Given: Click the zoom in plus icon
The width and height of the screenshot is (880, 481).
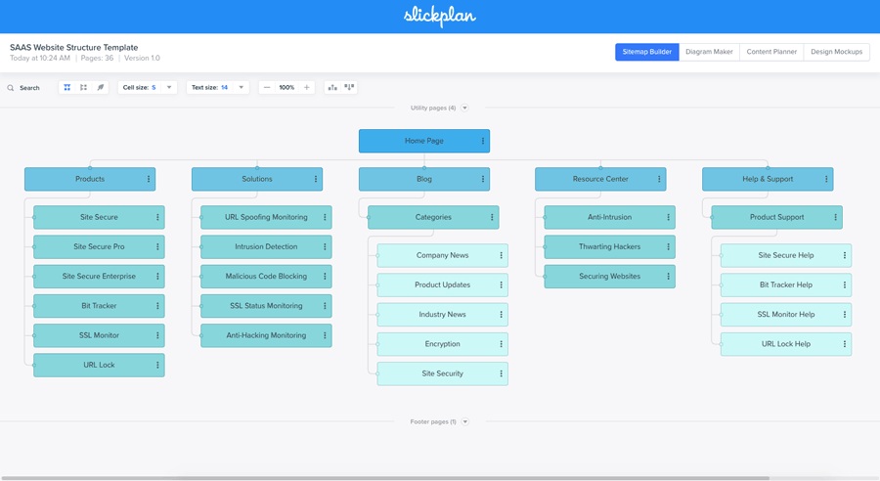Looking at the screenshot, I should click(x=306, y=88).
